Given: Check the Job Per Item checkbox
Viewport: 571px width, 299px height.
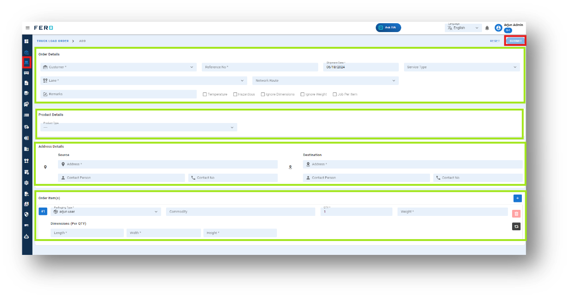Looking at the screenshot, I should [335, 94].
